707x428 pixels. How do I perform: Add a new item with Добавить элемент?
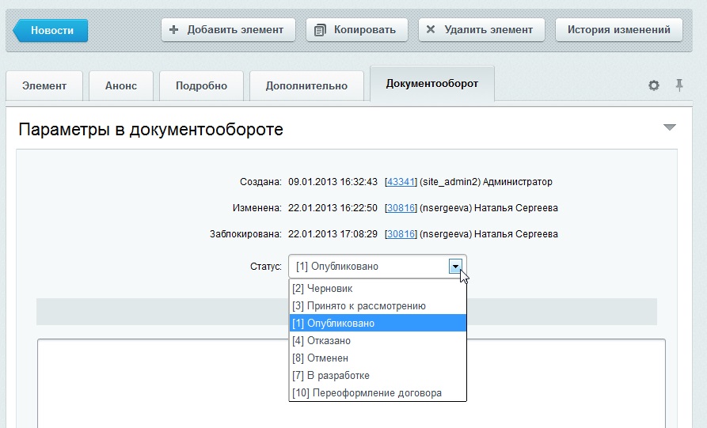coord(228,30)
